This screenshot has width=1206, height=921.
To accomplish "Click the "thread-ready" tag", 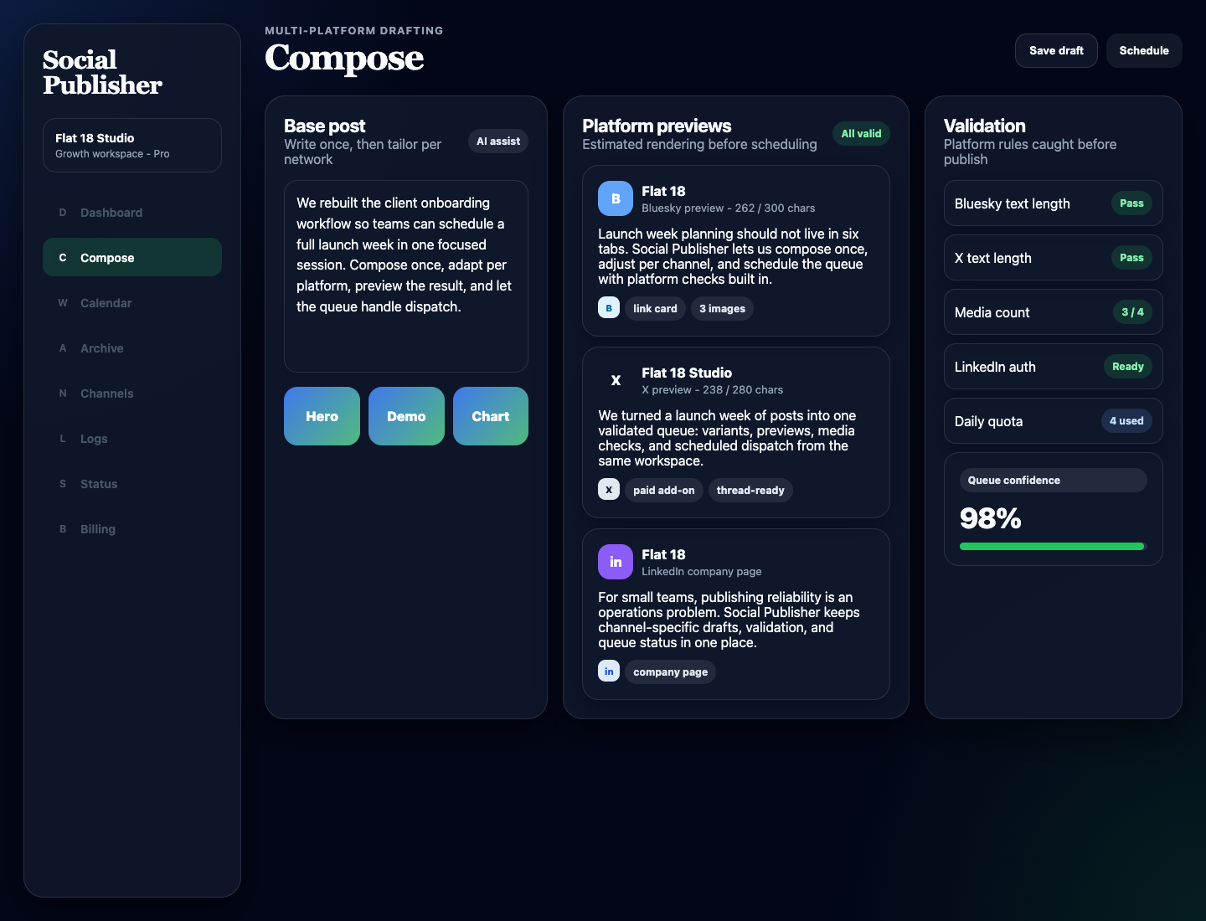I will pyautogui.click(x=750, y=490).
